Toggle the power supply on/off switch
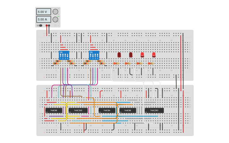The height and width of the screenshot is (143, 229). coord(40,26)
